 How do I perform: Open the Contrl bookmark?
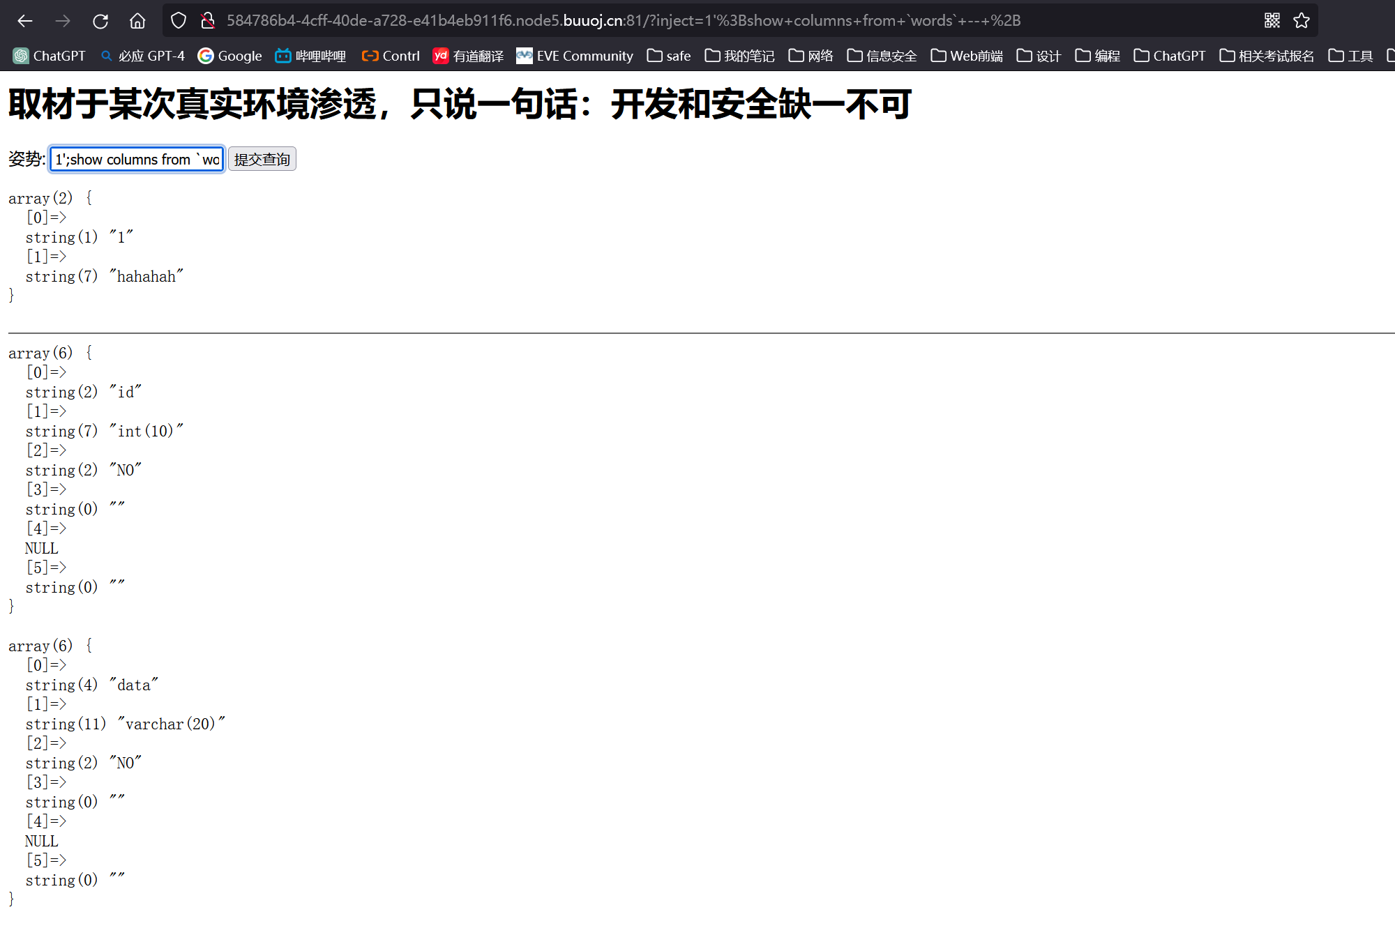(391, 56)
